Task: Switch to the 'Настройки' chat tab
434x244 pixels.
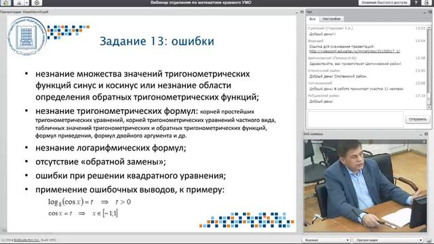Action: click(332, 19)
